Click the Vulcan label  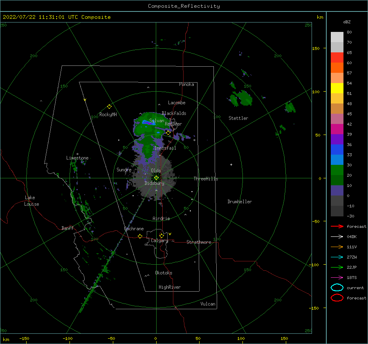[208, 304]
